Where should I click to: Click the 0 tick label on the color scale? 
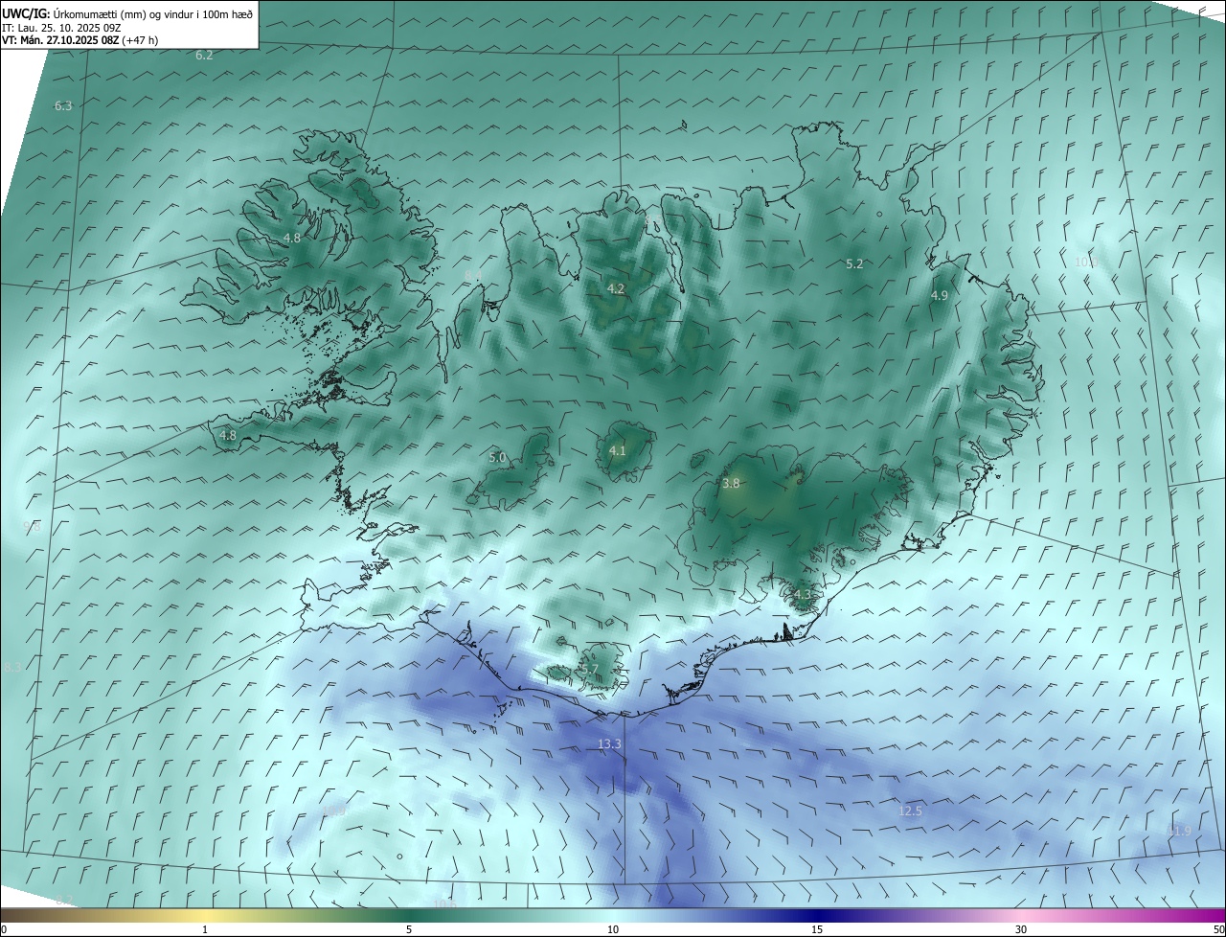[x=3, y=930]
